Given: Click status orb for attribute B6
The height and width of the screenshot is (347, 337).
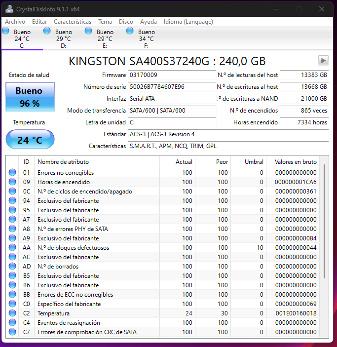Looking at the screenshot, I should point(12,285).
